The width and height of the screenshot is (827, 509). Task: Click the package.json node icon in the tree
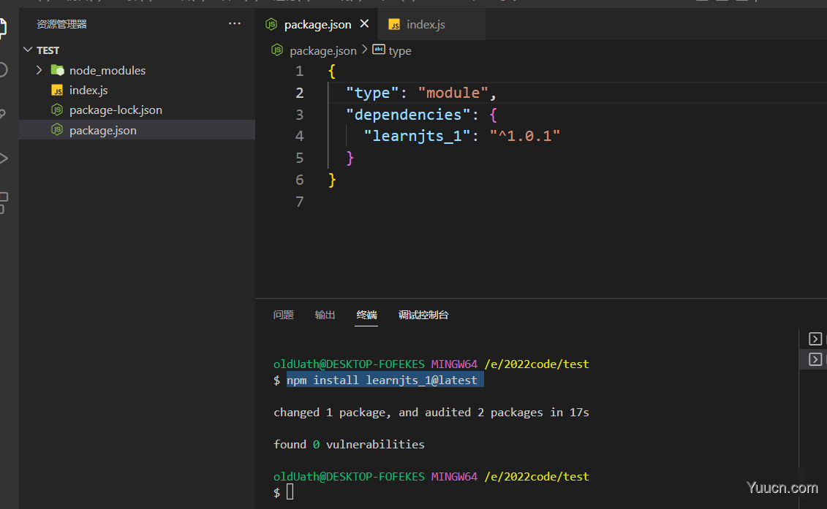point(57,129)
